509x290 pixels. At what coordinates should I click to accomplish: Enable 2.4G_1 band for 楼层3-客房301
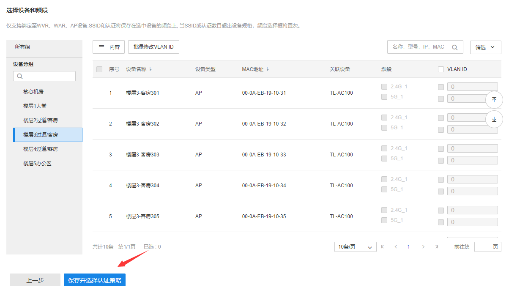[x=384, y=87]
